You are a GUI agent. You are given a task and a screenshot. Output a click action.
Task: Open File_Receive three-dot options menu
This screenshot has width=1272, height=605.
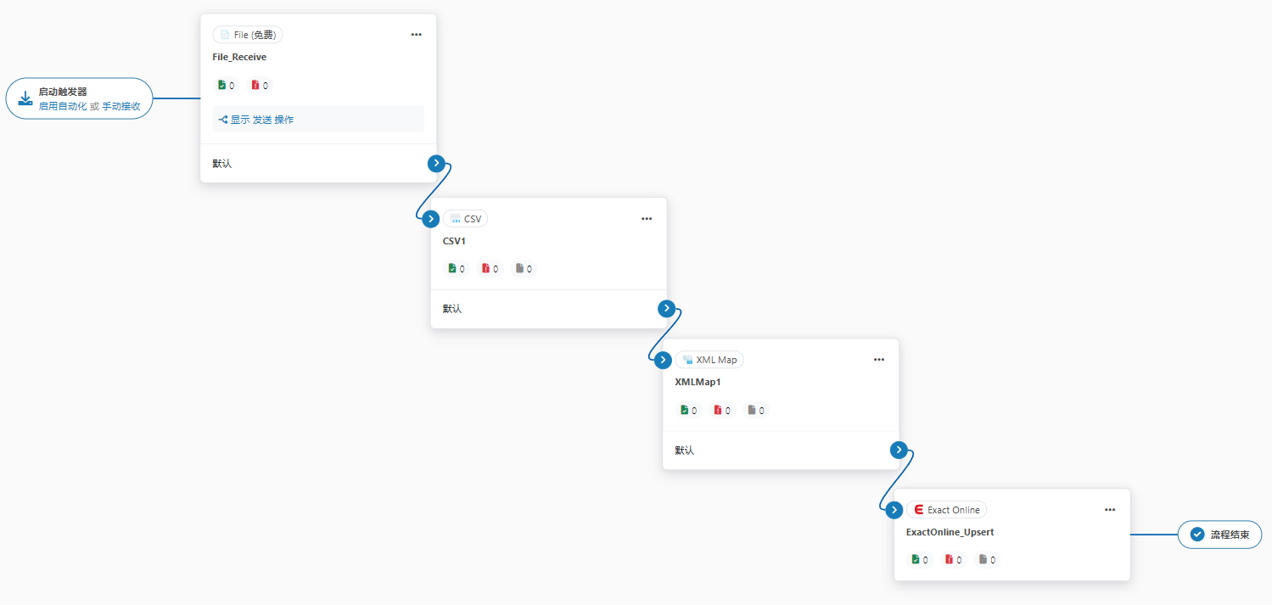(416, 35)
